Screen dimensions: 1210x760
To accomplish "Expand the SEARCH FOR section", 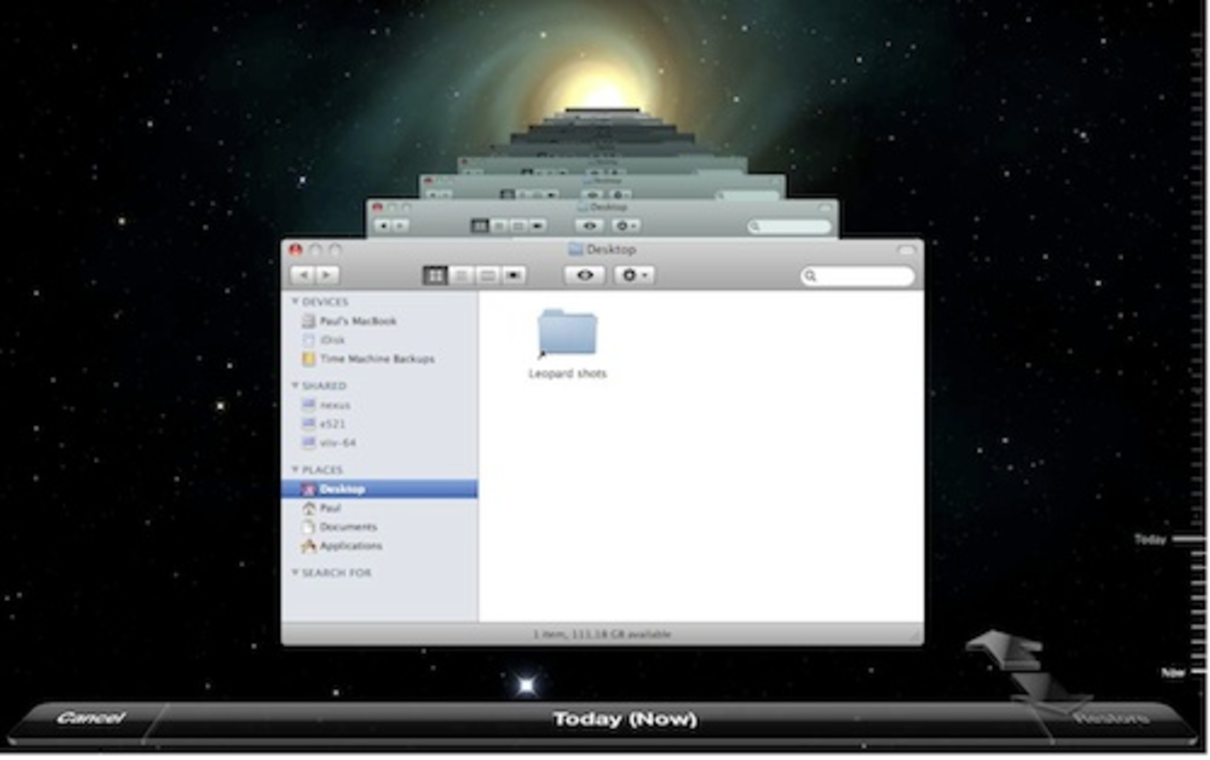I will coord(294,573).
